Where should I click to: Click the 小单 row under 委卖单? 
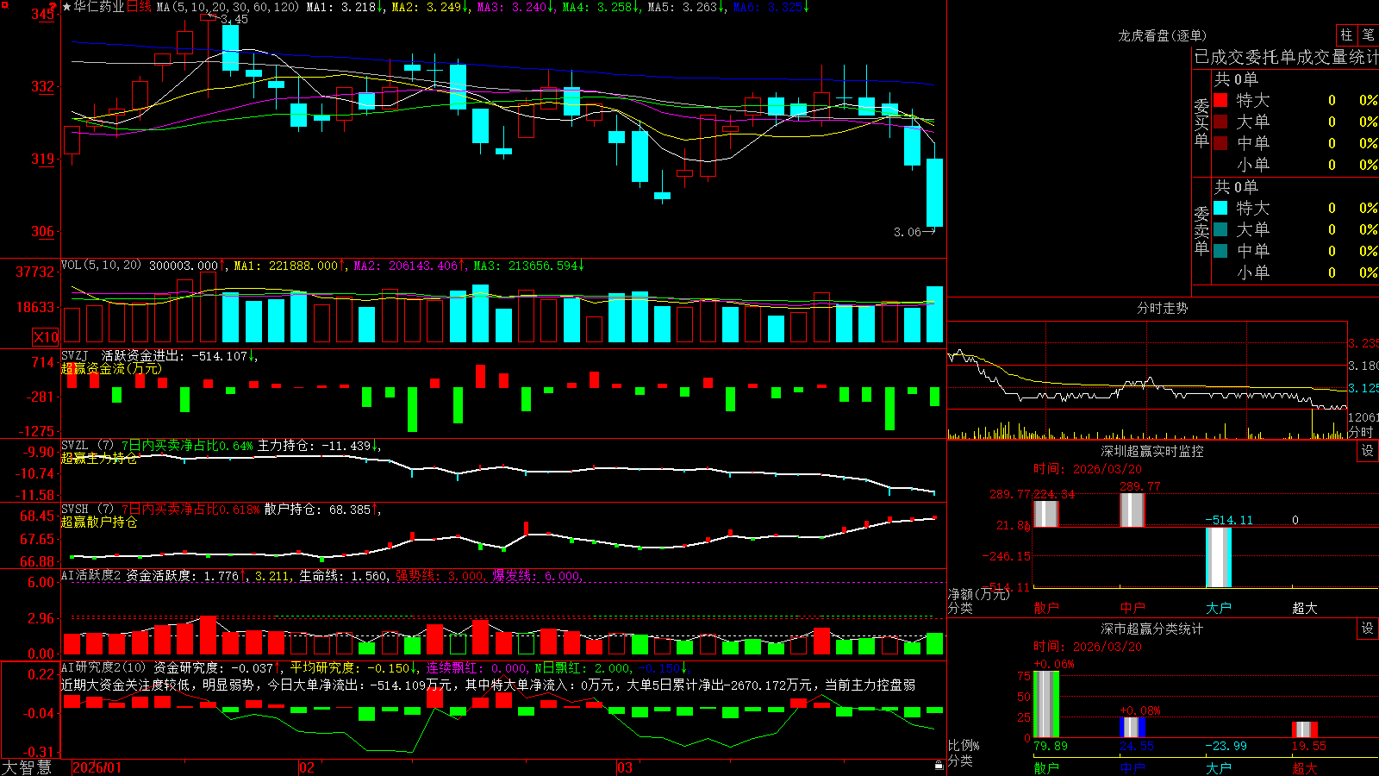[1295, 272]
